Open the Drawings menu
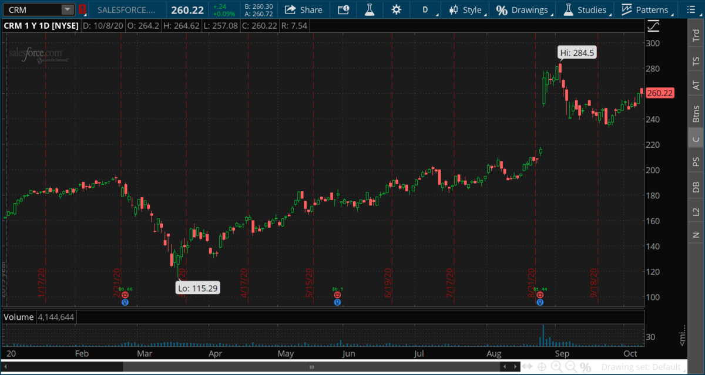Viewport: 705px width, 375px height. (523, 9)
